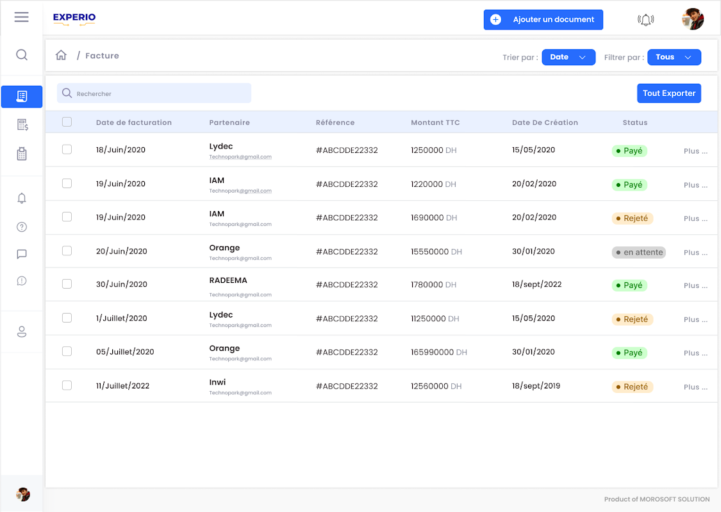The width and height of the screenshot is (721, 512).
Task: Click the help question mark icon
Action: point(22,227)
